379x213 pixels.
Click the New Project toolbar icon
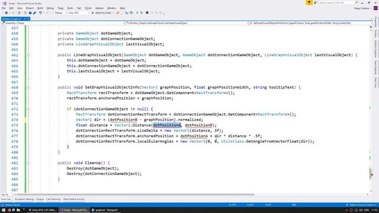point(19,13)
